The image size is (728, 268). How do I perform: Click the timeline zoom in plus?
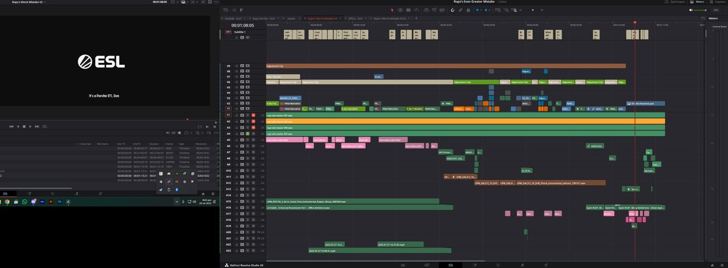tap(542, 10)
